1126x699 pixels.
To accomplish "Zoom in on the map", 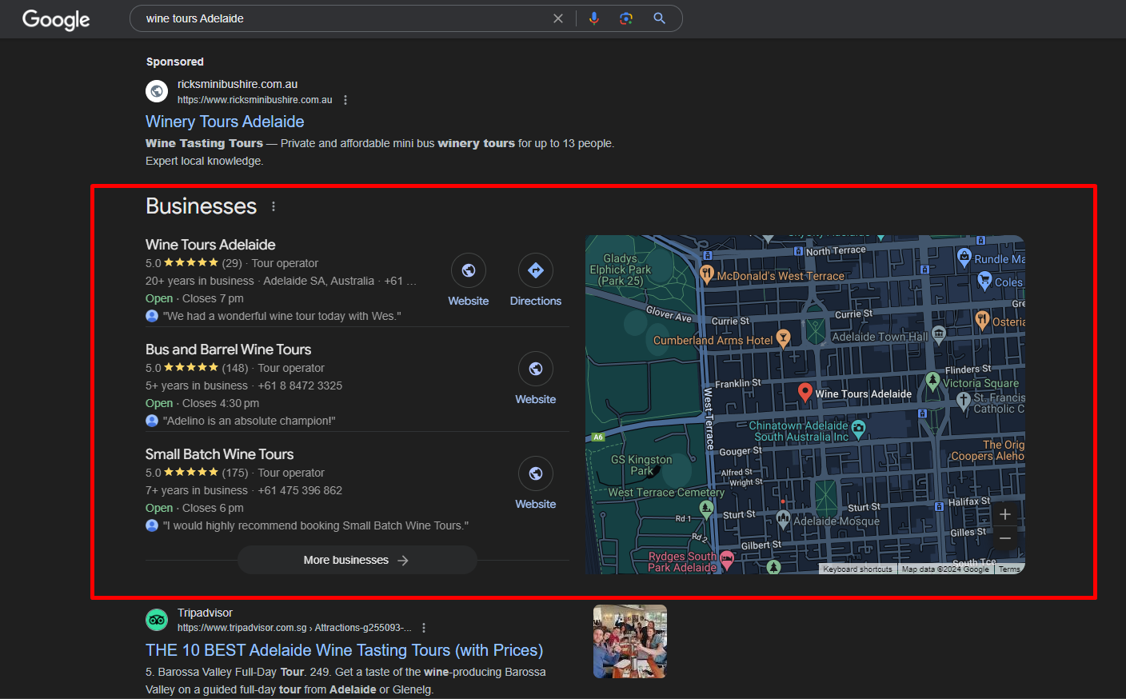I will (1005, 514).
